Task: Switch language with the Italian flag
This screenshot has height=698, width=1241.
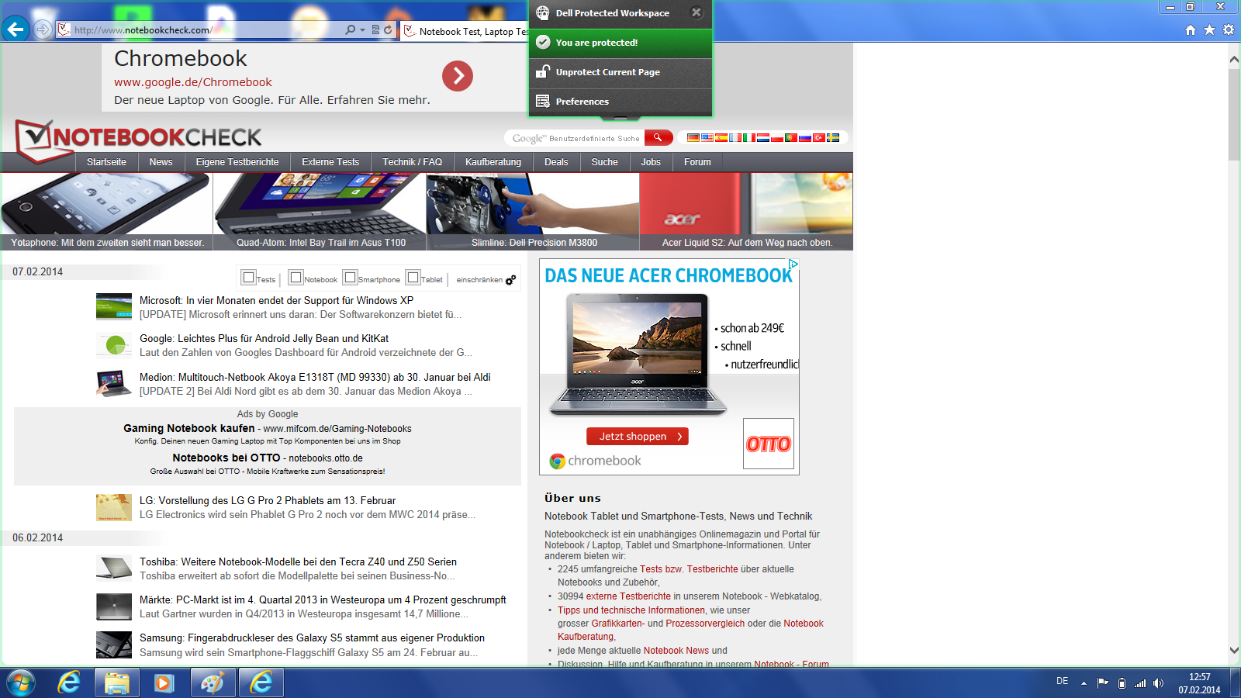Action: click(x=749, y=138)
